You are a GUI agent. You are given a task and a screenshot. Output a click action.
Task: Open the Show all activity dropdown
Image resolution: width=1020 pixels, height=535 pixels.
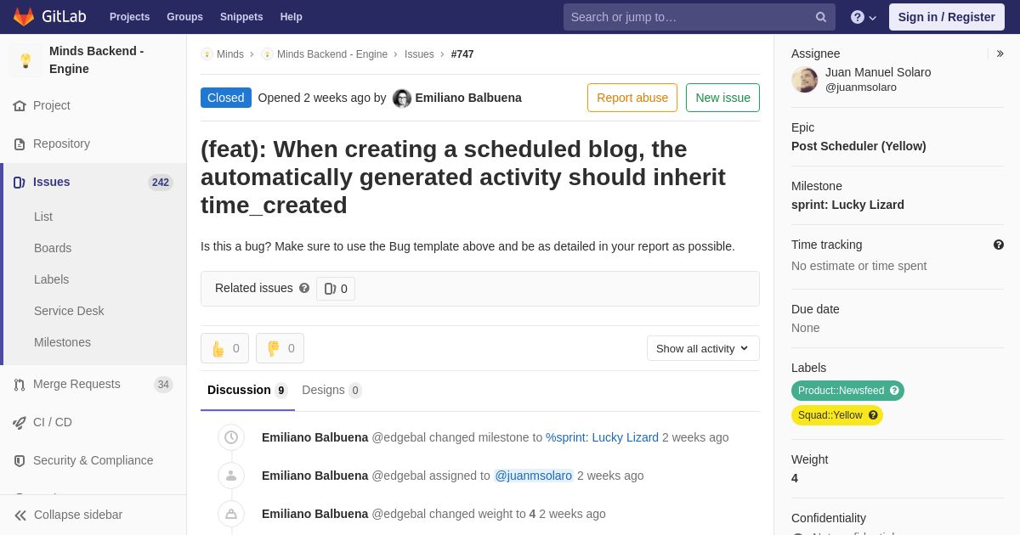pyautogui.click(x=703, y=348)
